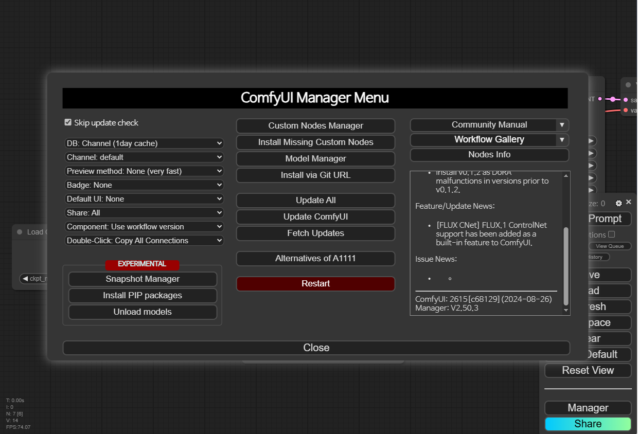Click the Load button in side panel
Screen dimensions: 638x434
tap(610, 291)
